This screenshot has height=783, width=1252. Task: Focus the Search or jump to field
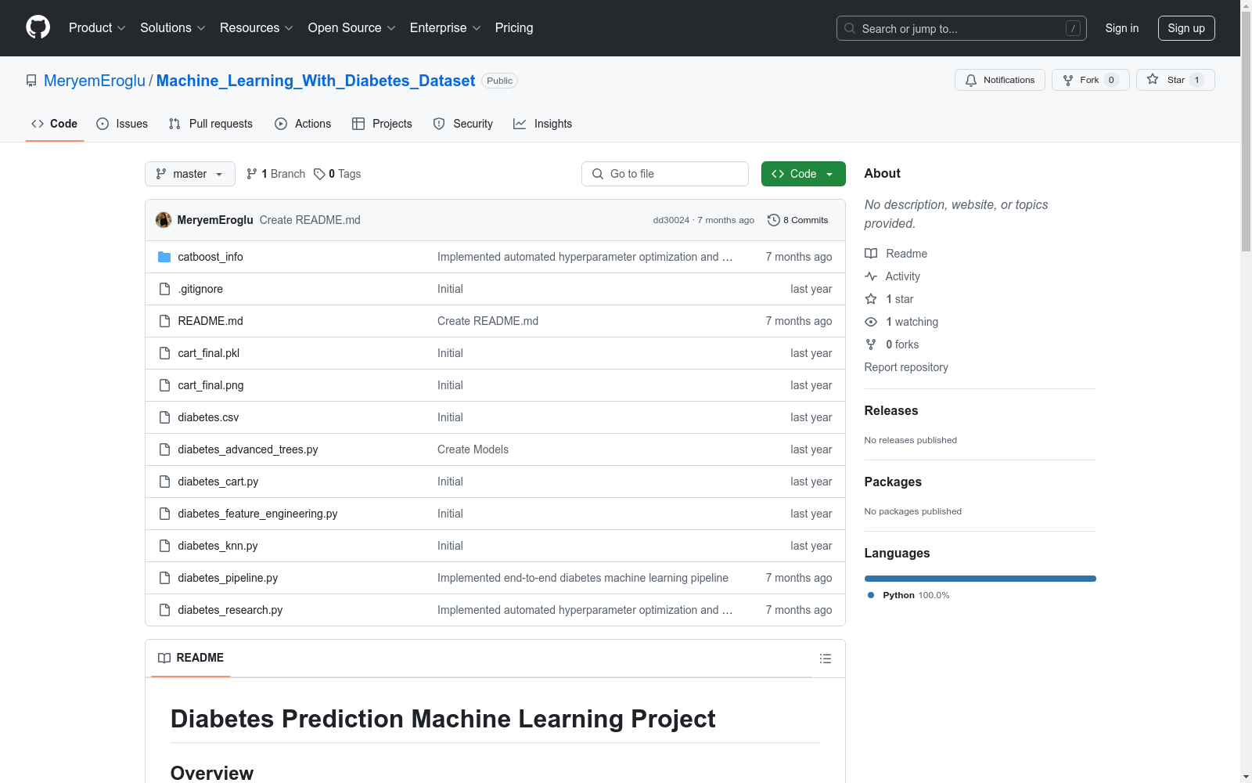962,28
